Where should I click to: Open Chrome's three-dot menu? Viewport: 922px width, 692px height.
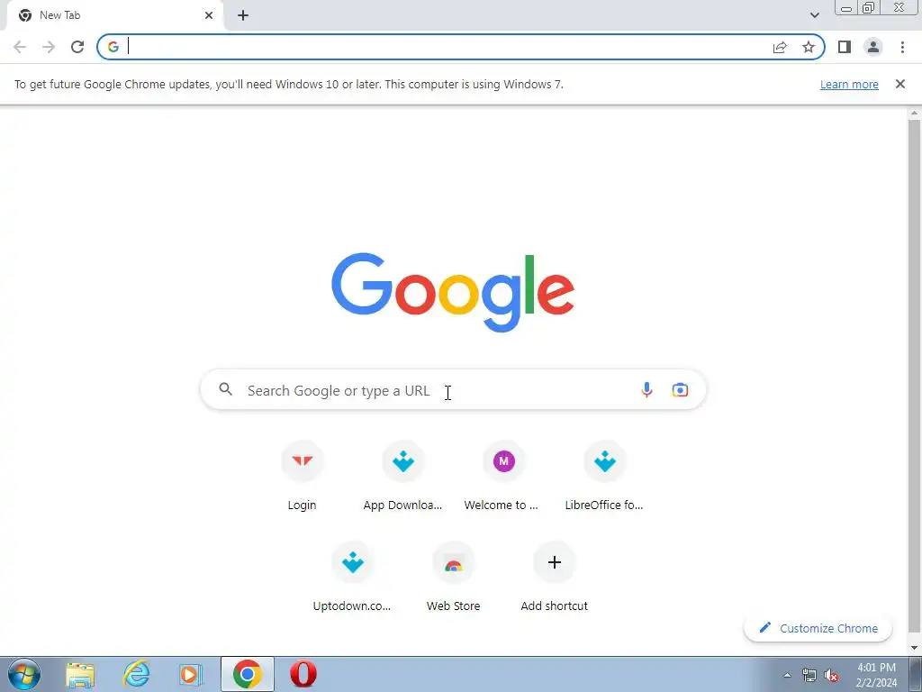(902, 47)
